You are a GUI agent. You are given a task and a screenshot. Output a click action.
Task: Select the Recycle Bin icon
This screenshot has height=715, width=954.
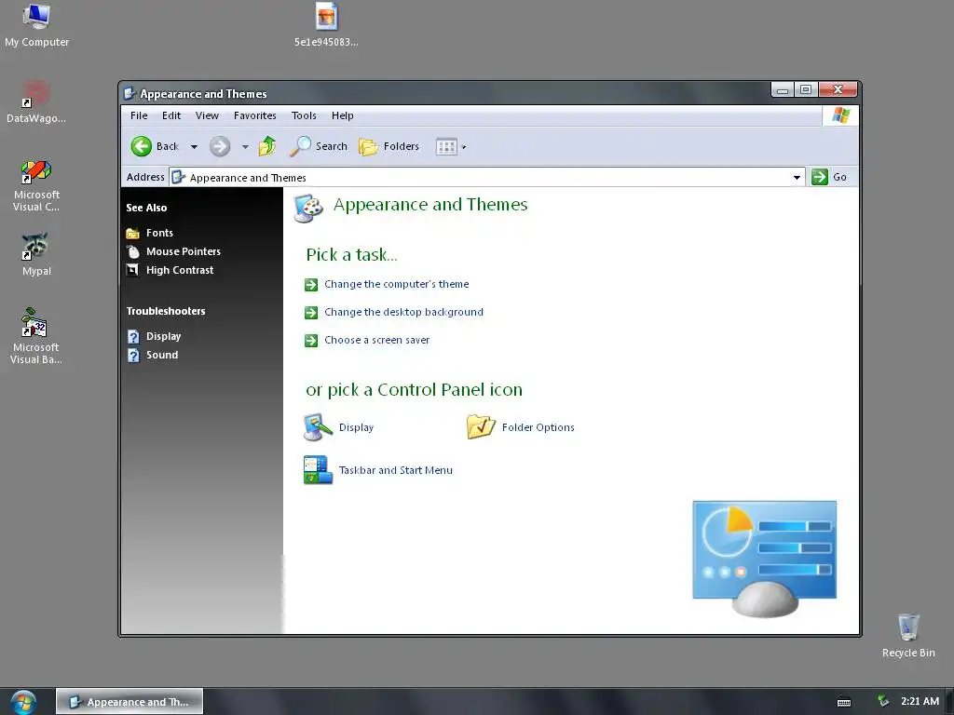(x=908, y=635)
